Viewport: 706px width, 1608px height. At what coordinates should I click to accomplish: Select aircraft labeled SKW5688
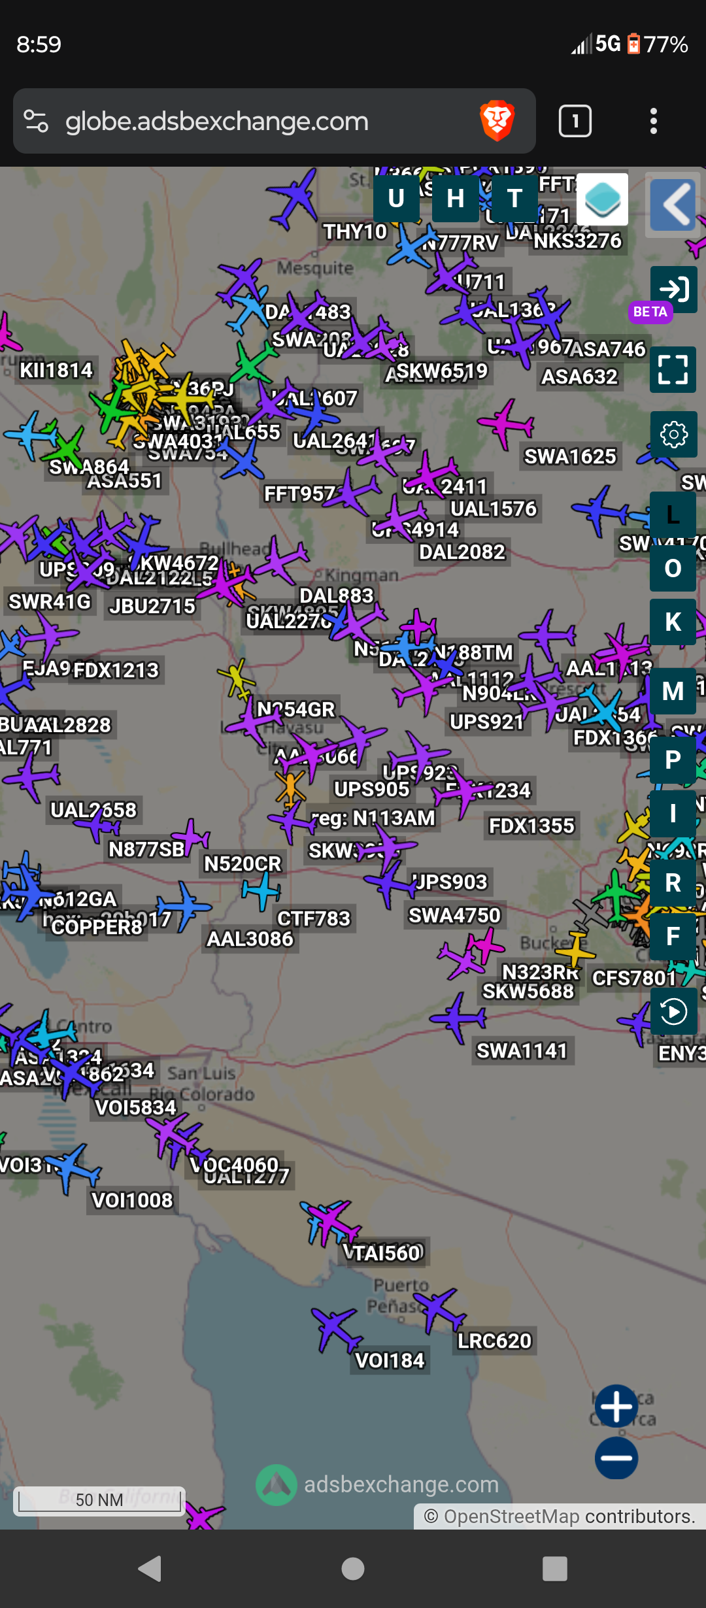pos(460,960)
